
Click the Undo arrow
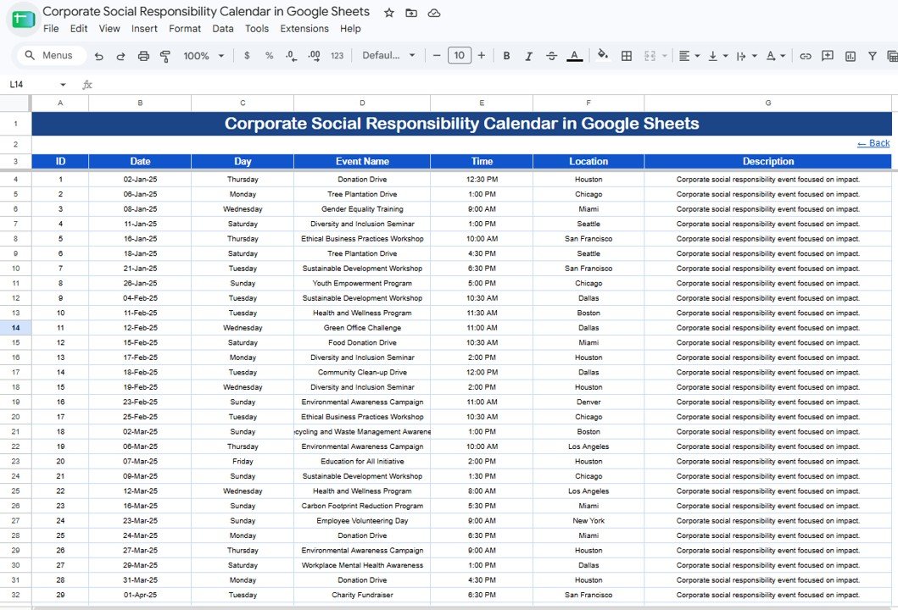pos(98,56)
